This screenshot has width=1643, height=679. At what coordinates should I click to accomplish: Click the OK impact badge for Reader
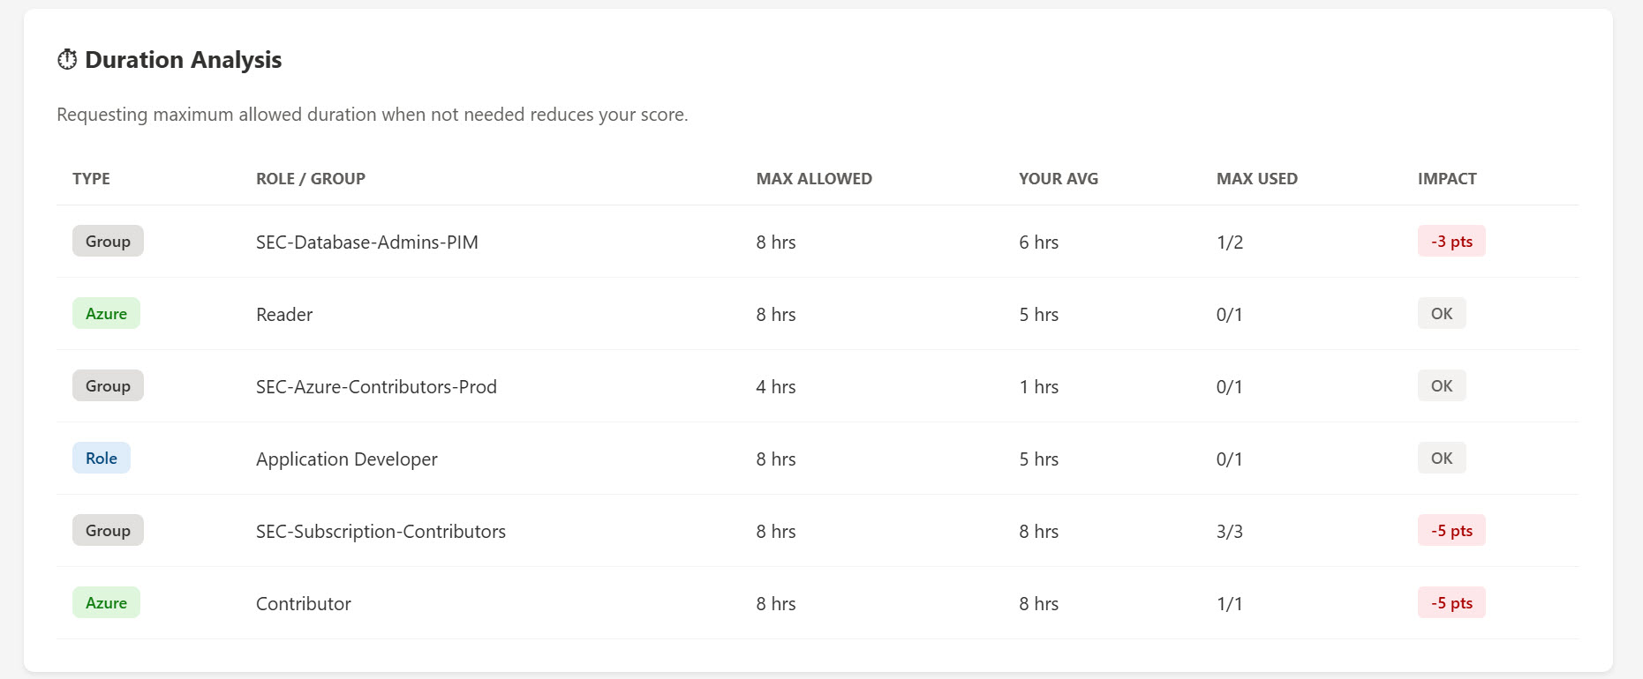[x=1442, y=314]
